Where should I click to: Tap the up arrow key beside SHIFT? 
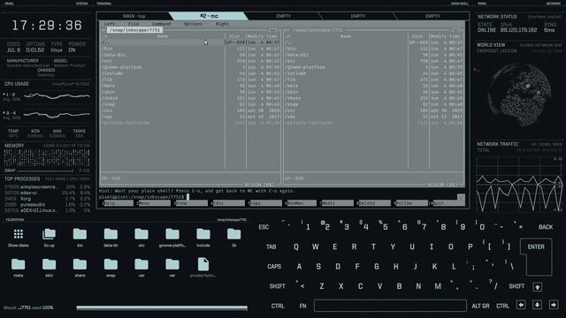tap(538, 287)
